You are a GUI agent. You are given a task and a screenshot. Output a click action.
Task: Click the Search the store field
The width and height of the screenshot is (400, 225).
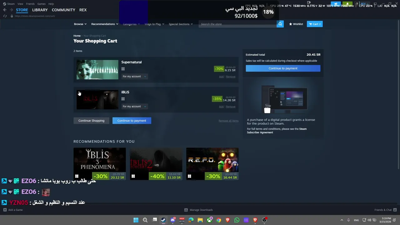(237, 24)
